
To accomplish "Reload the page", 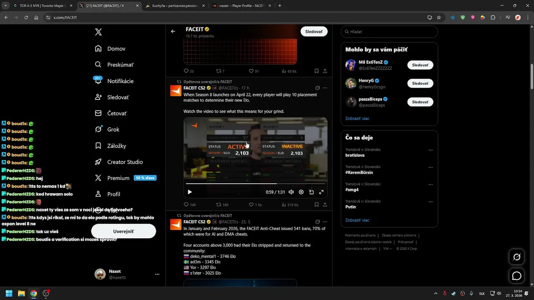I will point(26,17).
